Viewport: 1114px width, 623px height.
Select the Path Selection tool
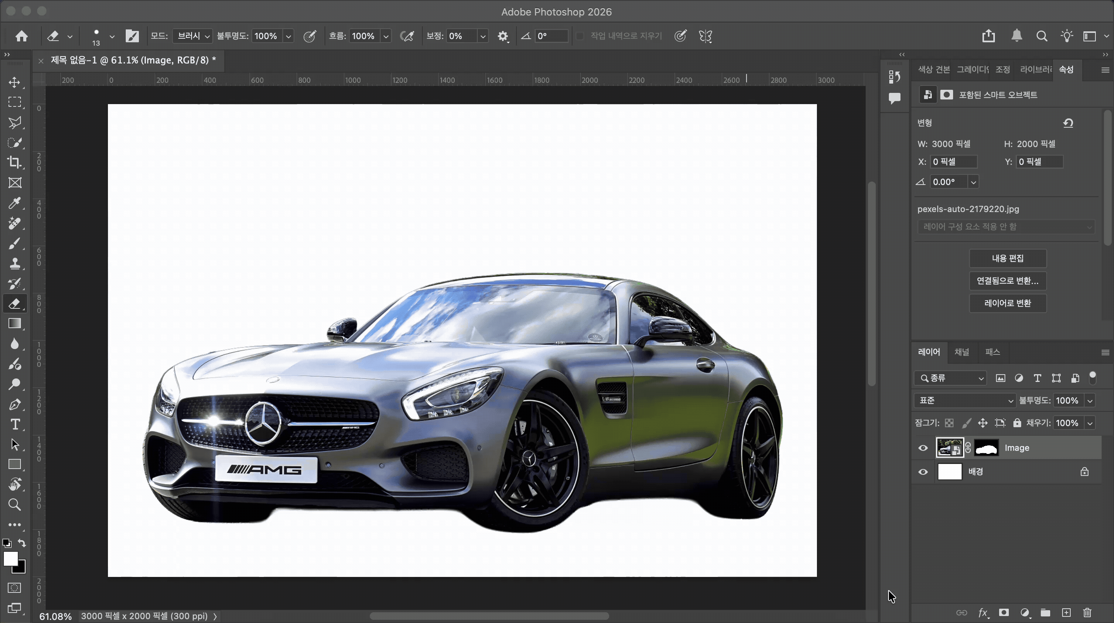[x=15, y=445]
